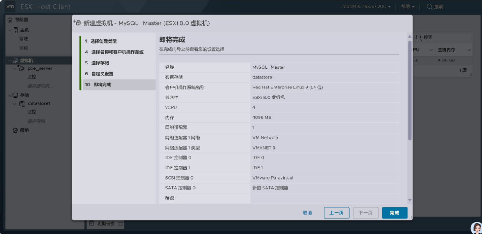This screenshot has height=234, width=482.
Task: Open the Help dropdown menu
Action: (x=408, y=7)
